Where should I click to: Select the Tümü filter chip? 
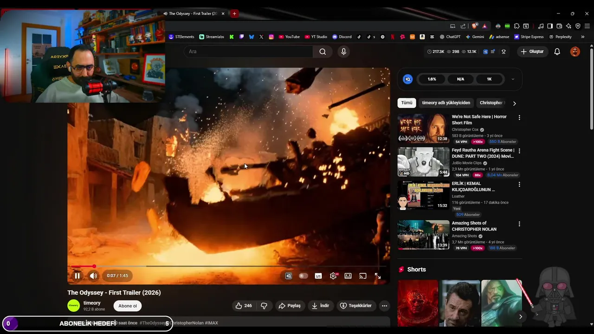pyautogui.click(x=407, y=103)
